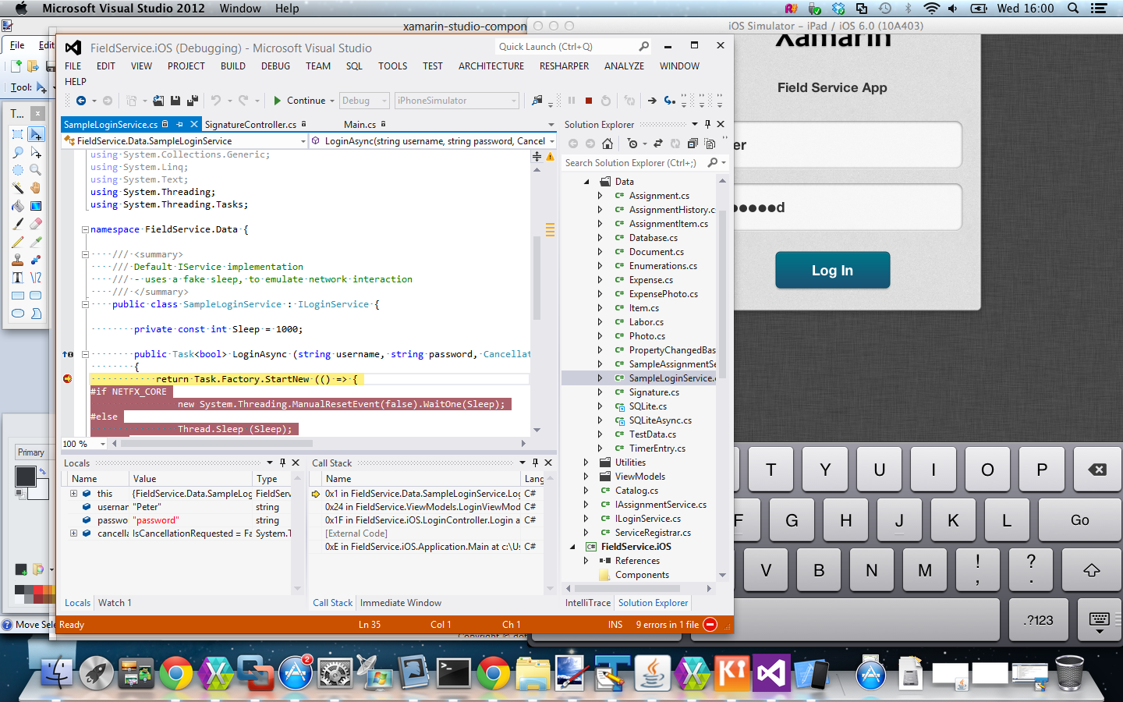This screenshot has width=1123, height=702.
Task: Select the Eraser tool
Action: point(36,224)
